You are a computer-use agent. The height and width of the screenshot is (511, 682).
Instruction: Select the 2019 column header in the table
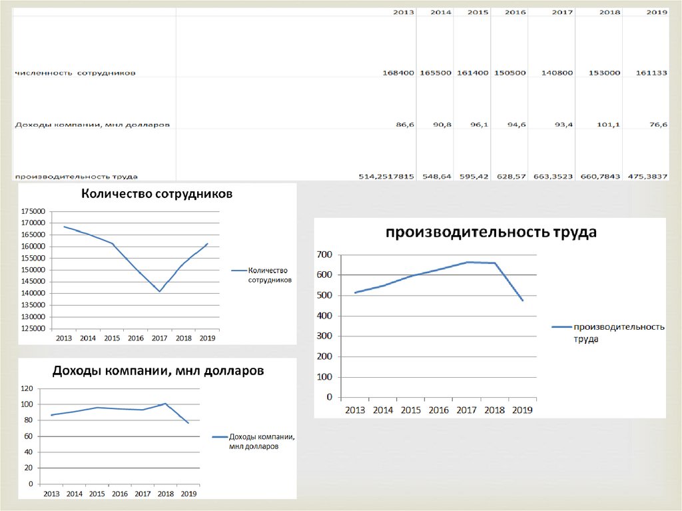click(x=656, y=12)
